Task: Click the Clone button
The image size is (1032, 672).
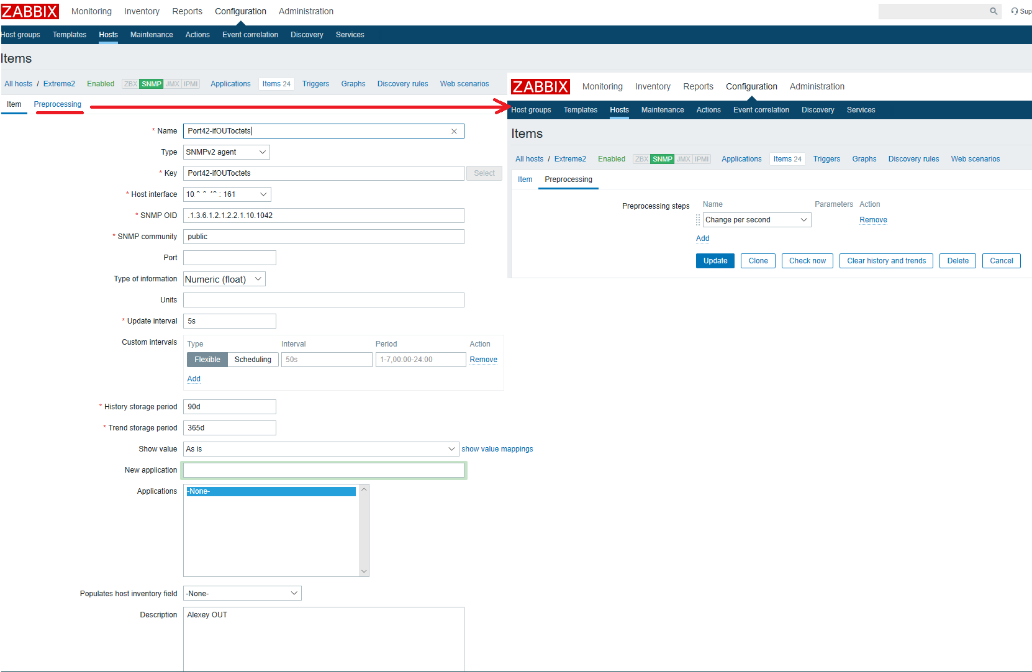Action: 758,261
